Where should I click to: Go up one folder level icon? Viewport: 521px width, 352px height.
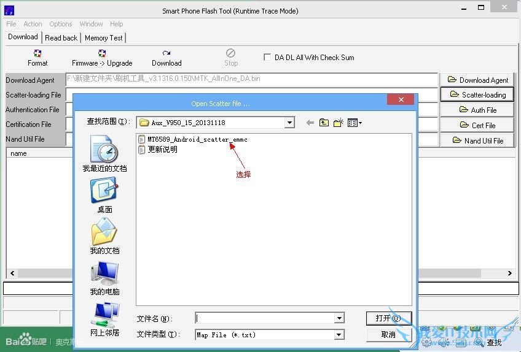324,123
